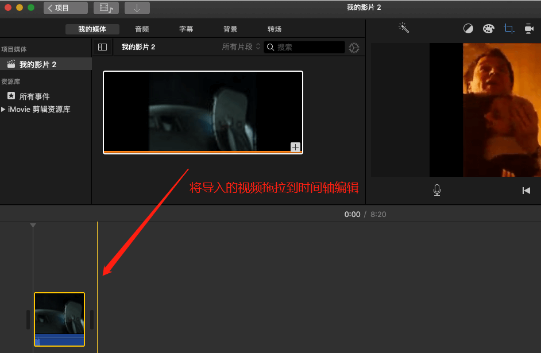
Task: Toggle the sidebar list visibility button
Action: pos(102,47)
